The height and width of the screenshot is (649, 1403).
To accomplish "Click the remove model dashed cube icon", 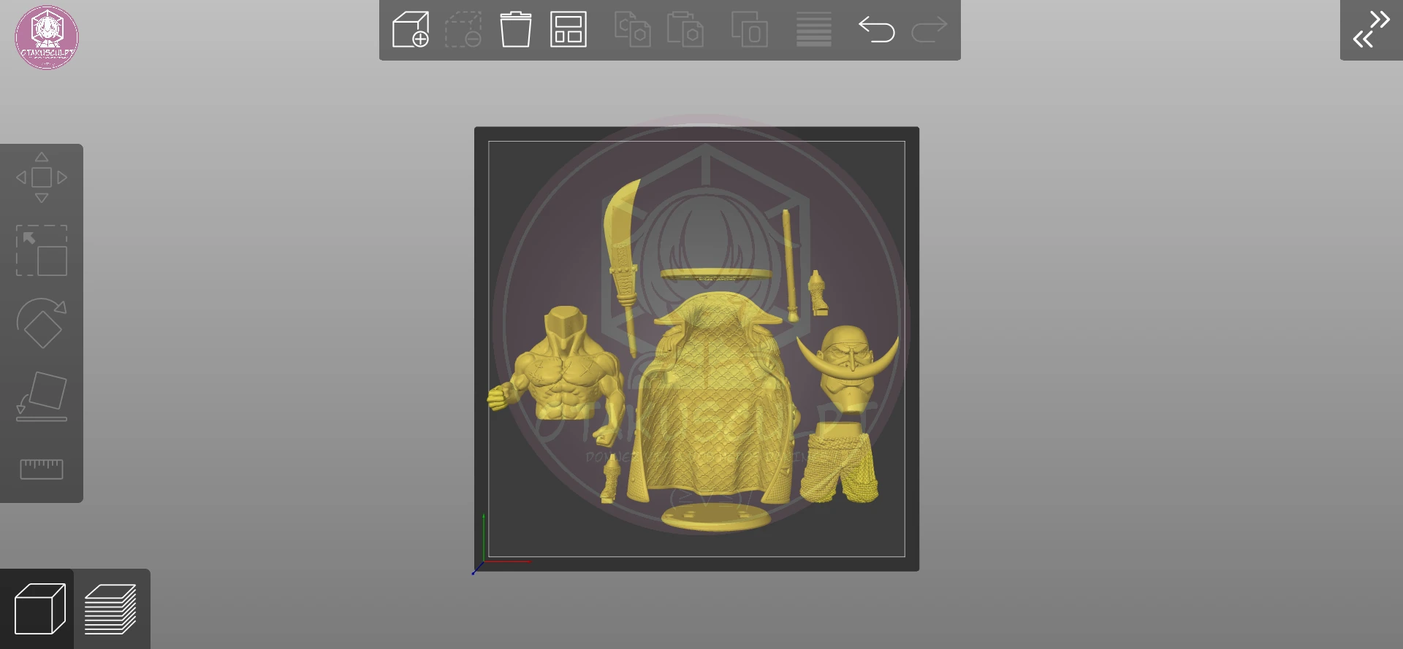I will tap(463, 30).
